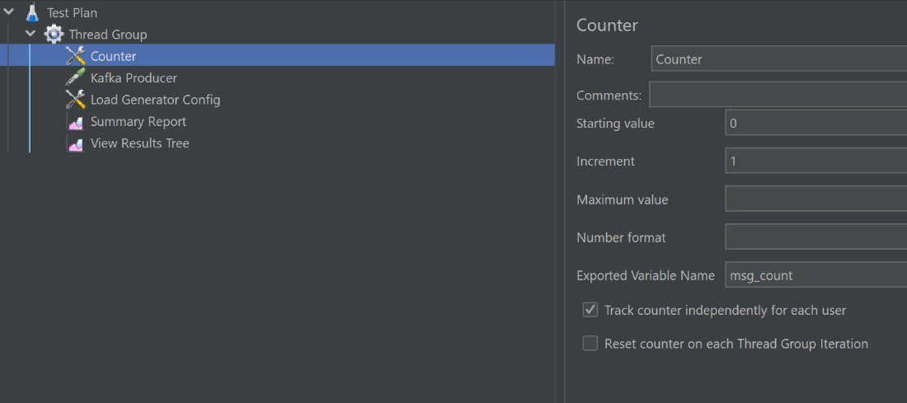The height and width of the screenshot is (403, 907).
Task: Open the Summary Report listener
Action: (x=139, y=122)
